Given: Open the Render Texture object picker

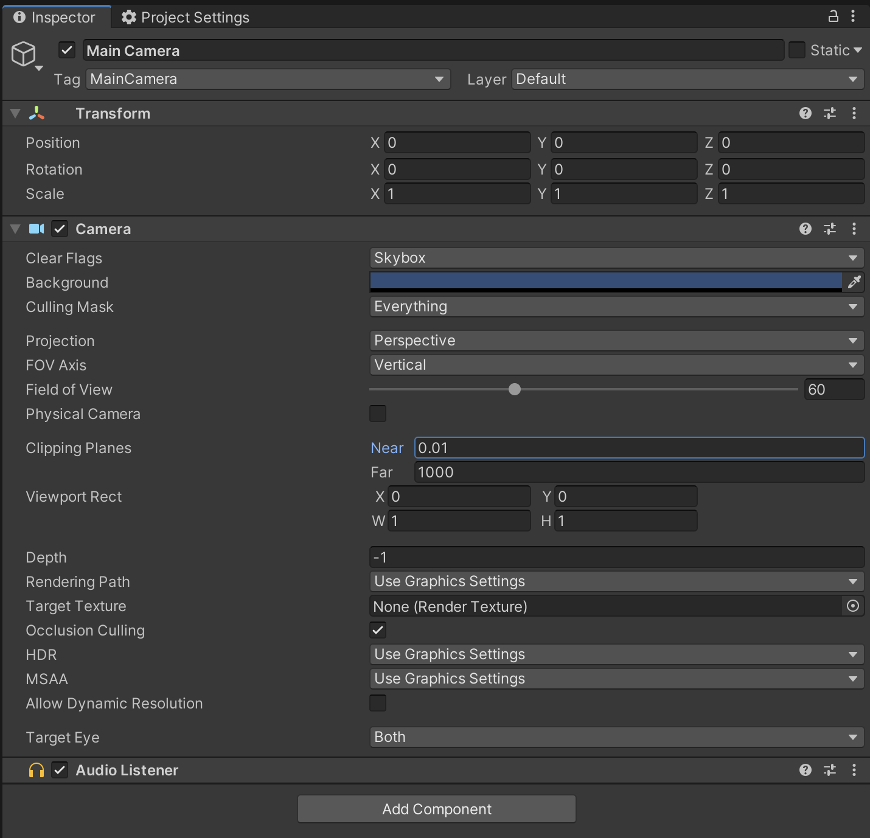Looking at the screenshot, I should pyautogui.click(x=852, y=606).
